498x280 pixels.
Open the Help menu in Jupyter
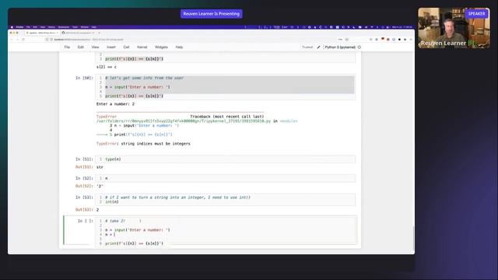pos(179,47)
